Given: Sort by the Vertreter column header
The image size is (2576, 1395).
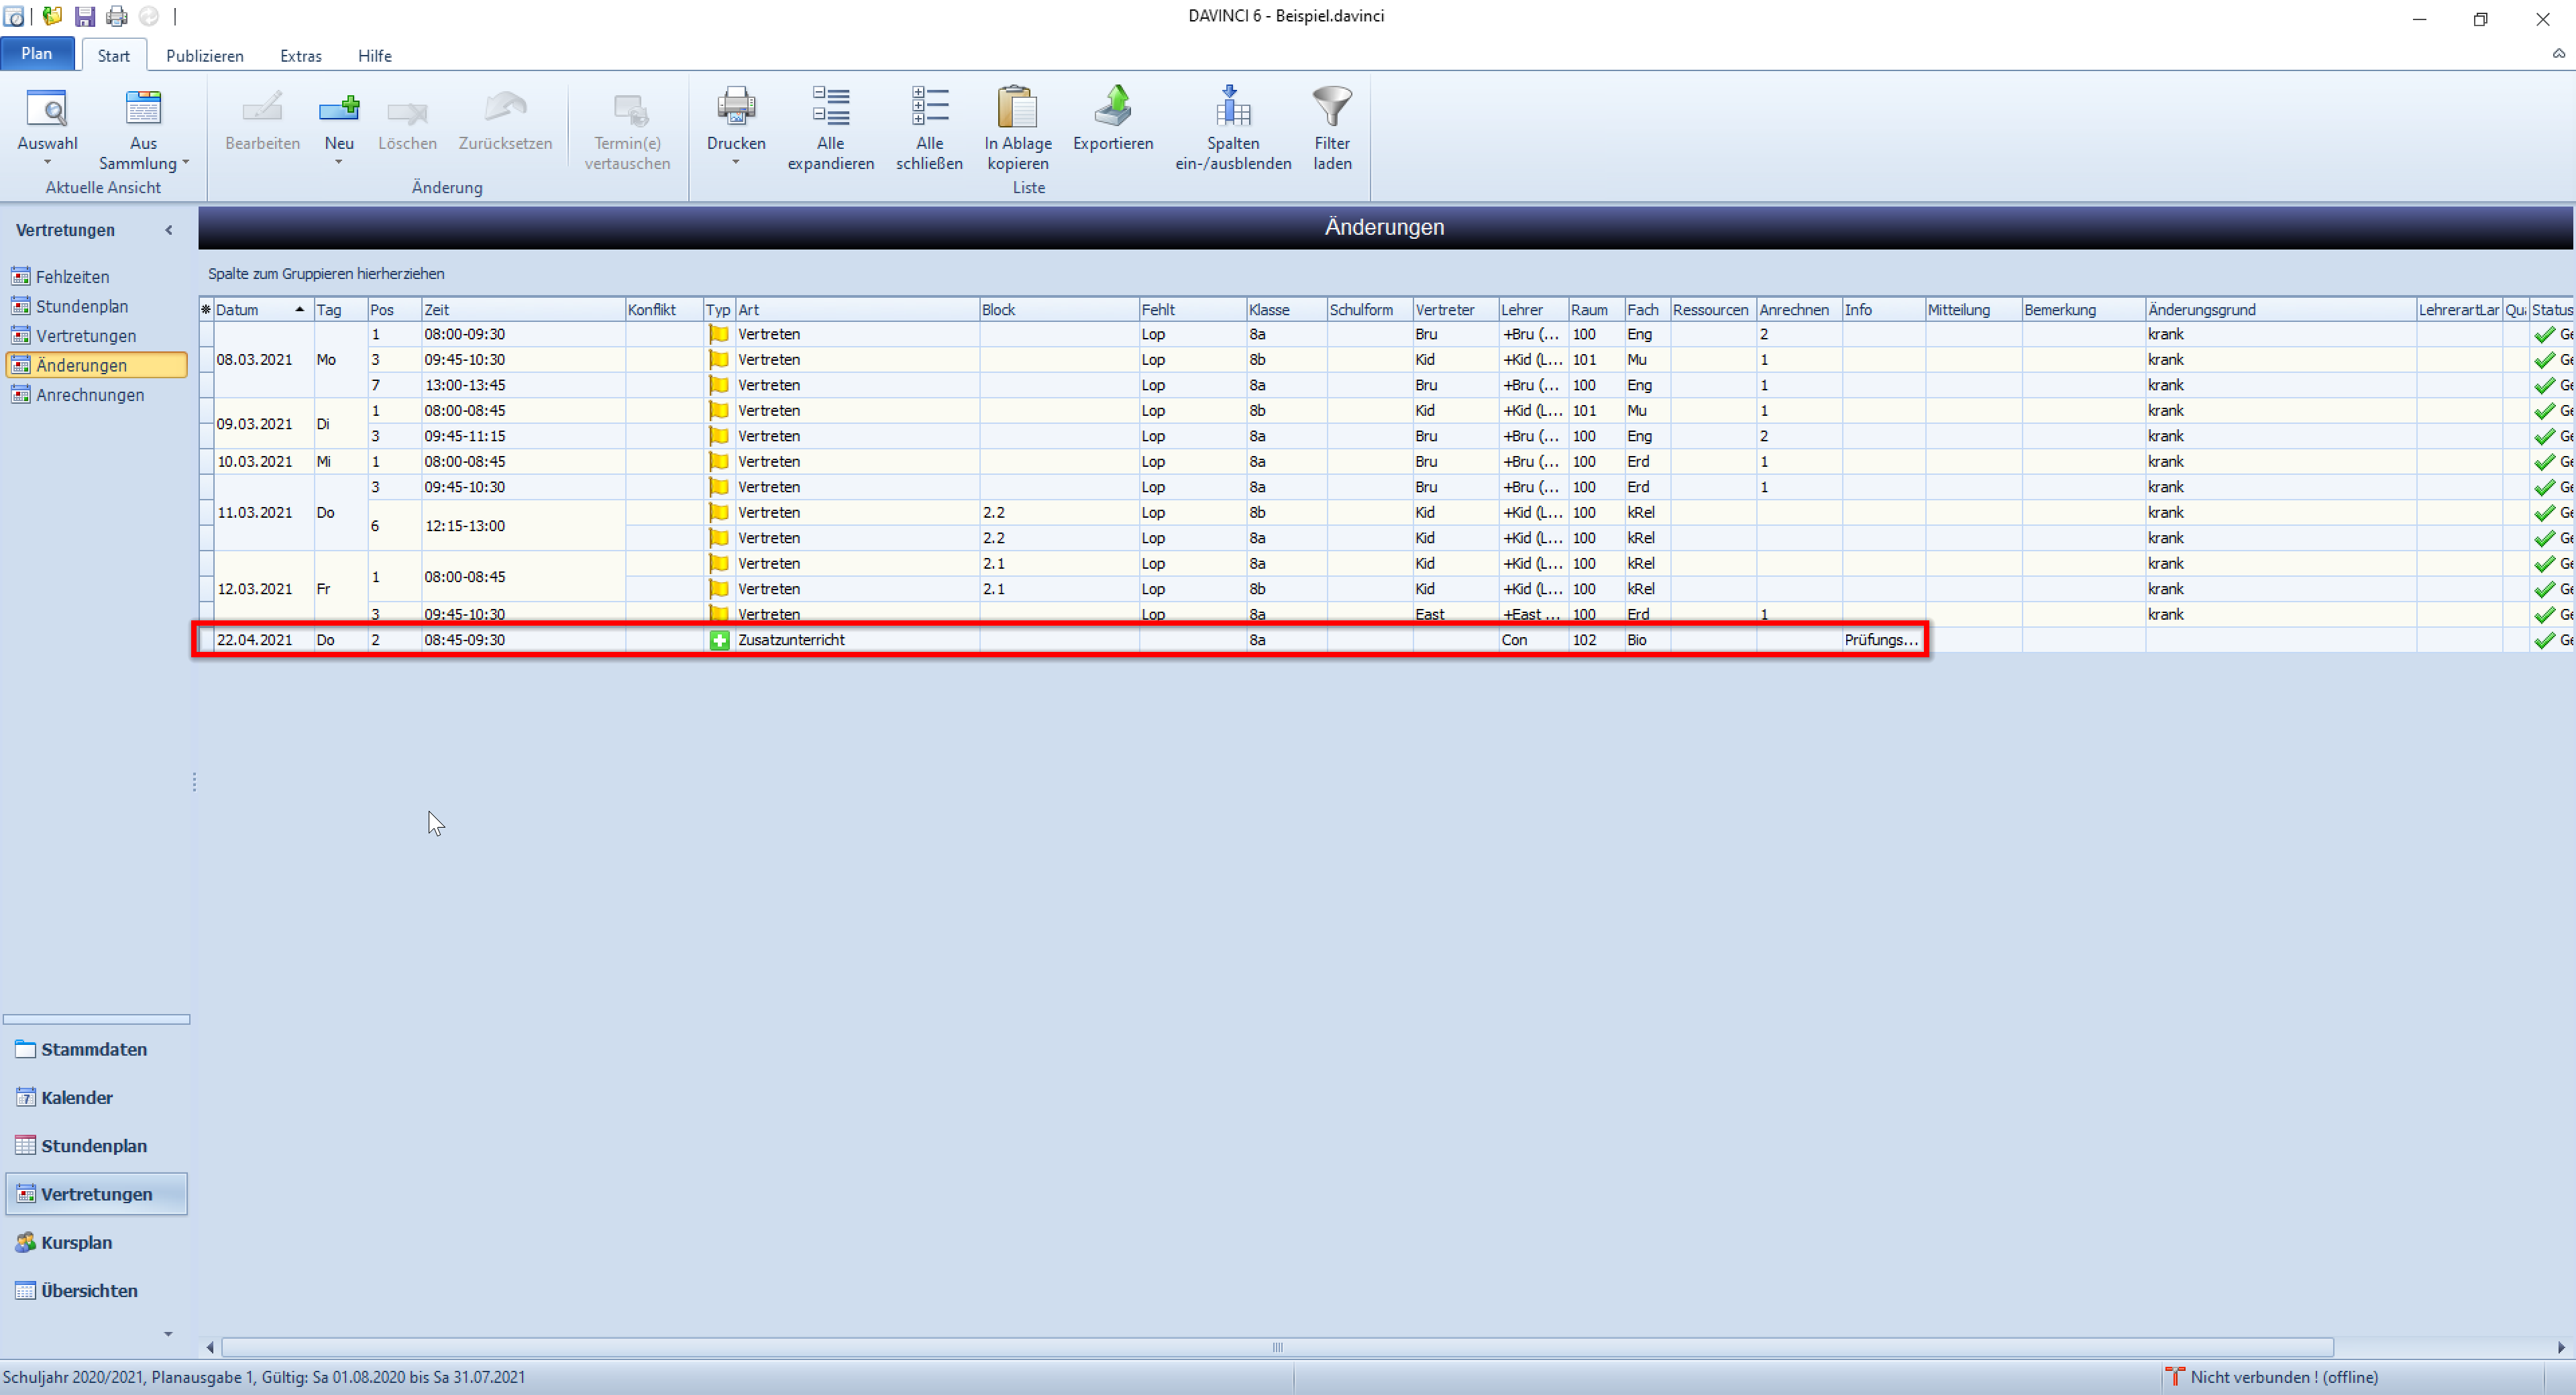Looking at the screenshot, I should (x=1455, y=310).
